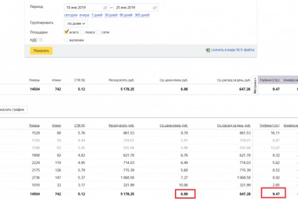
Task: Sort detail table by Расход всего, руб. column
Action: point(121,126)
